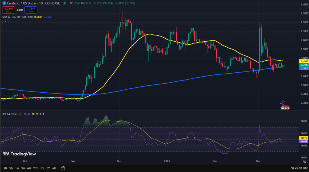Switch to the 3M time range
Image resolution: width=309 pixels, height=172 pixels.
[23, 168]
